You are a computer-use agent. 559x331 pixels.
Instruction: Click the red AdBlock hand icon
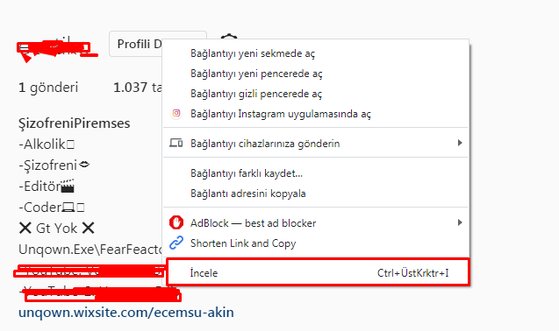176,222
